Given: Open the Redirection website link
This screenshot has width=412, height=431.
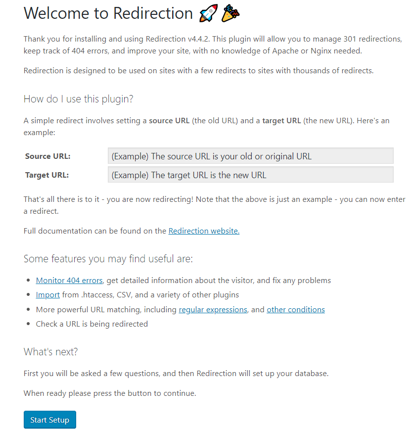Looking at the screenshot, I should (204, 231).
